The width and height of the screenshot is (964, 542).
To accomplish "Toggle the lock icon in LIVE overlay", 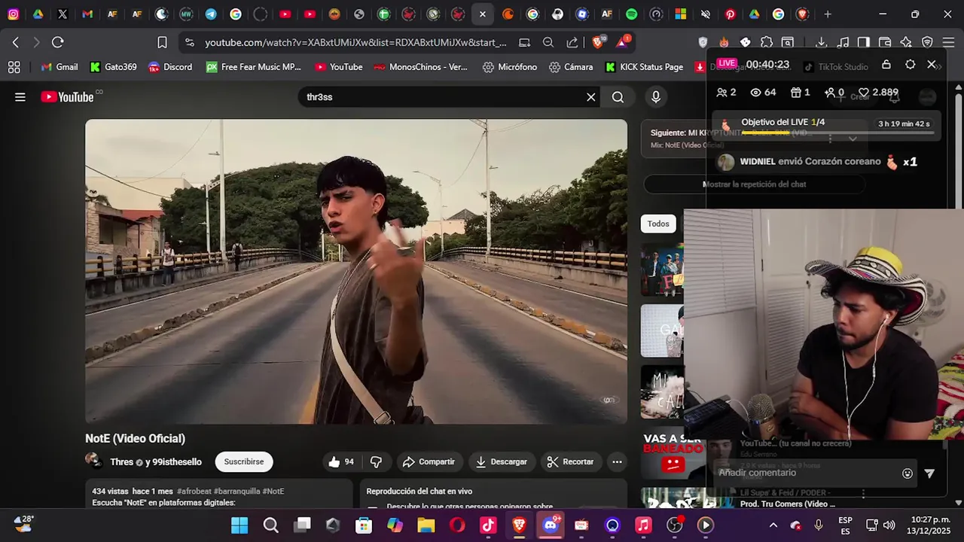I will (x=886, y=65).
